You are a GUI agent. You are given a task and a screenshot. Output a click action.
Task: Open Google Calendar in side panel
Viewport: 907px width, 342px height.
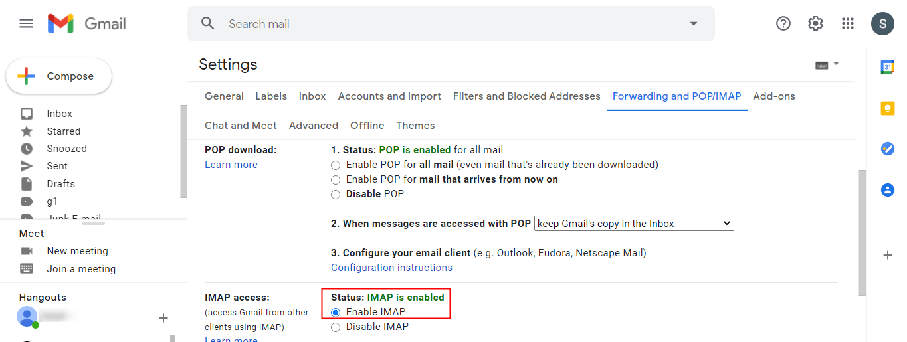pyautogui.click(x=887, y=67)
